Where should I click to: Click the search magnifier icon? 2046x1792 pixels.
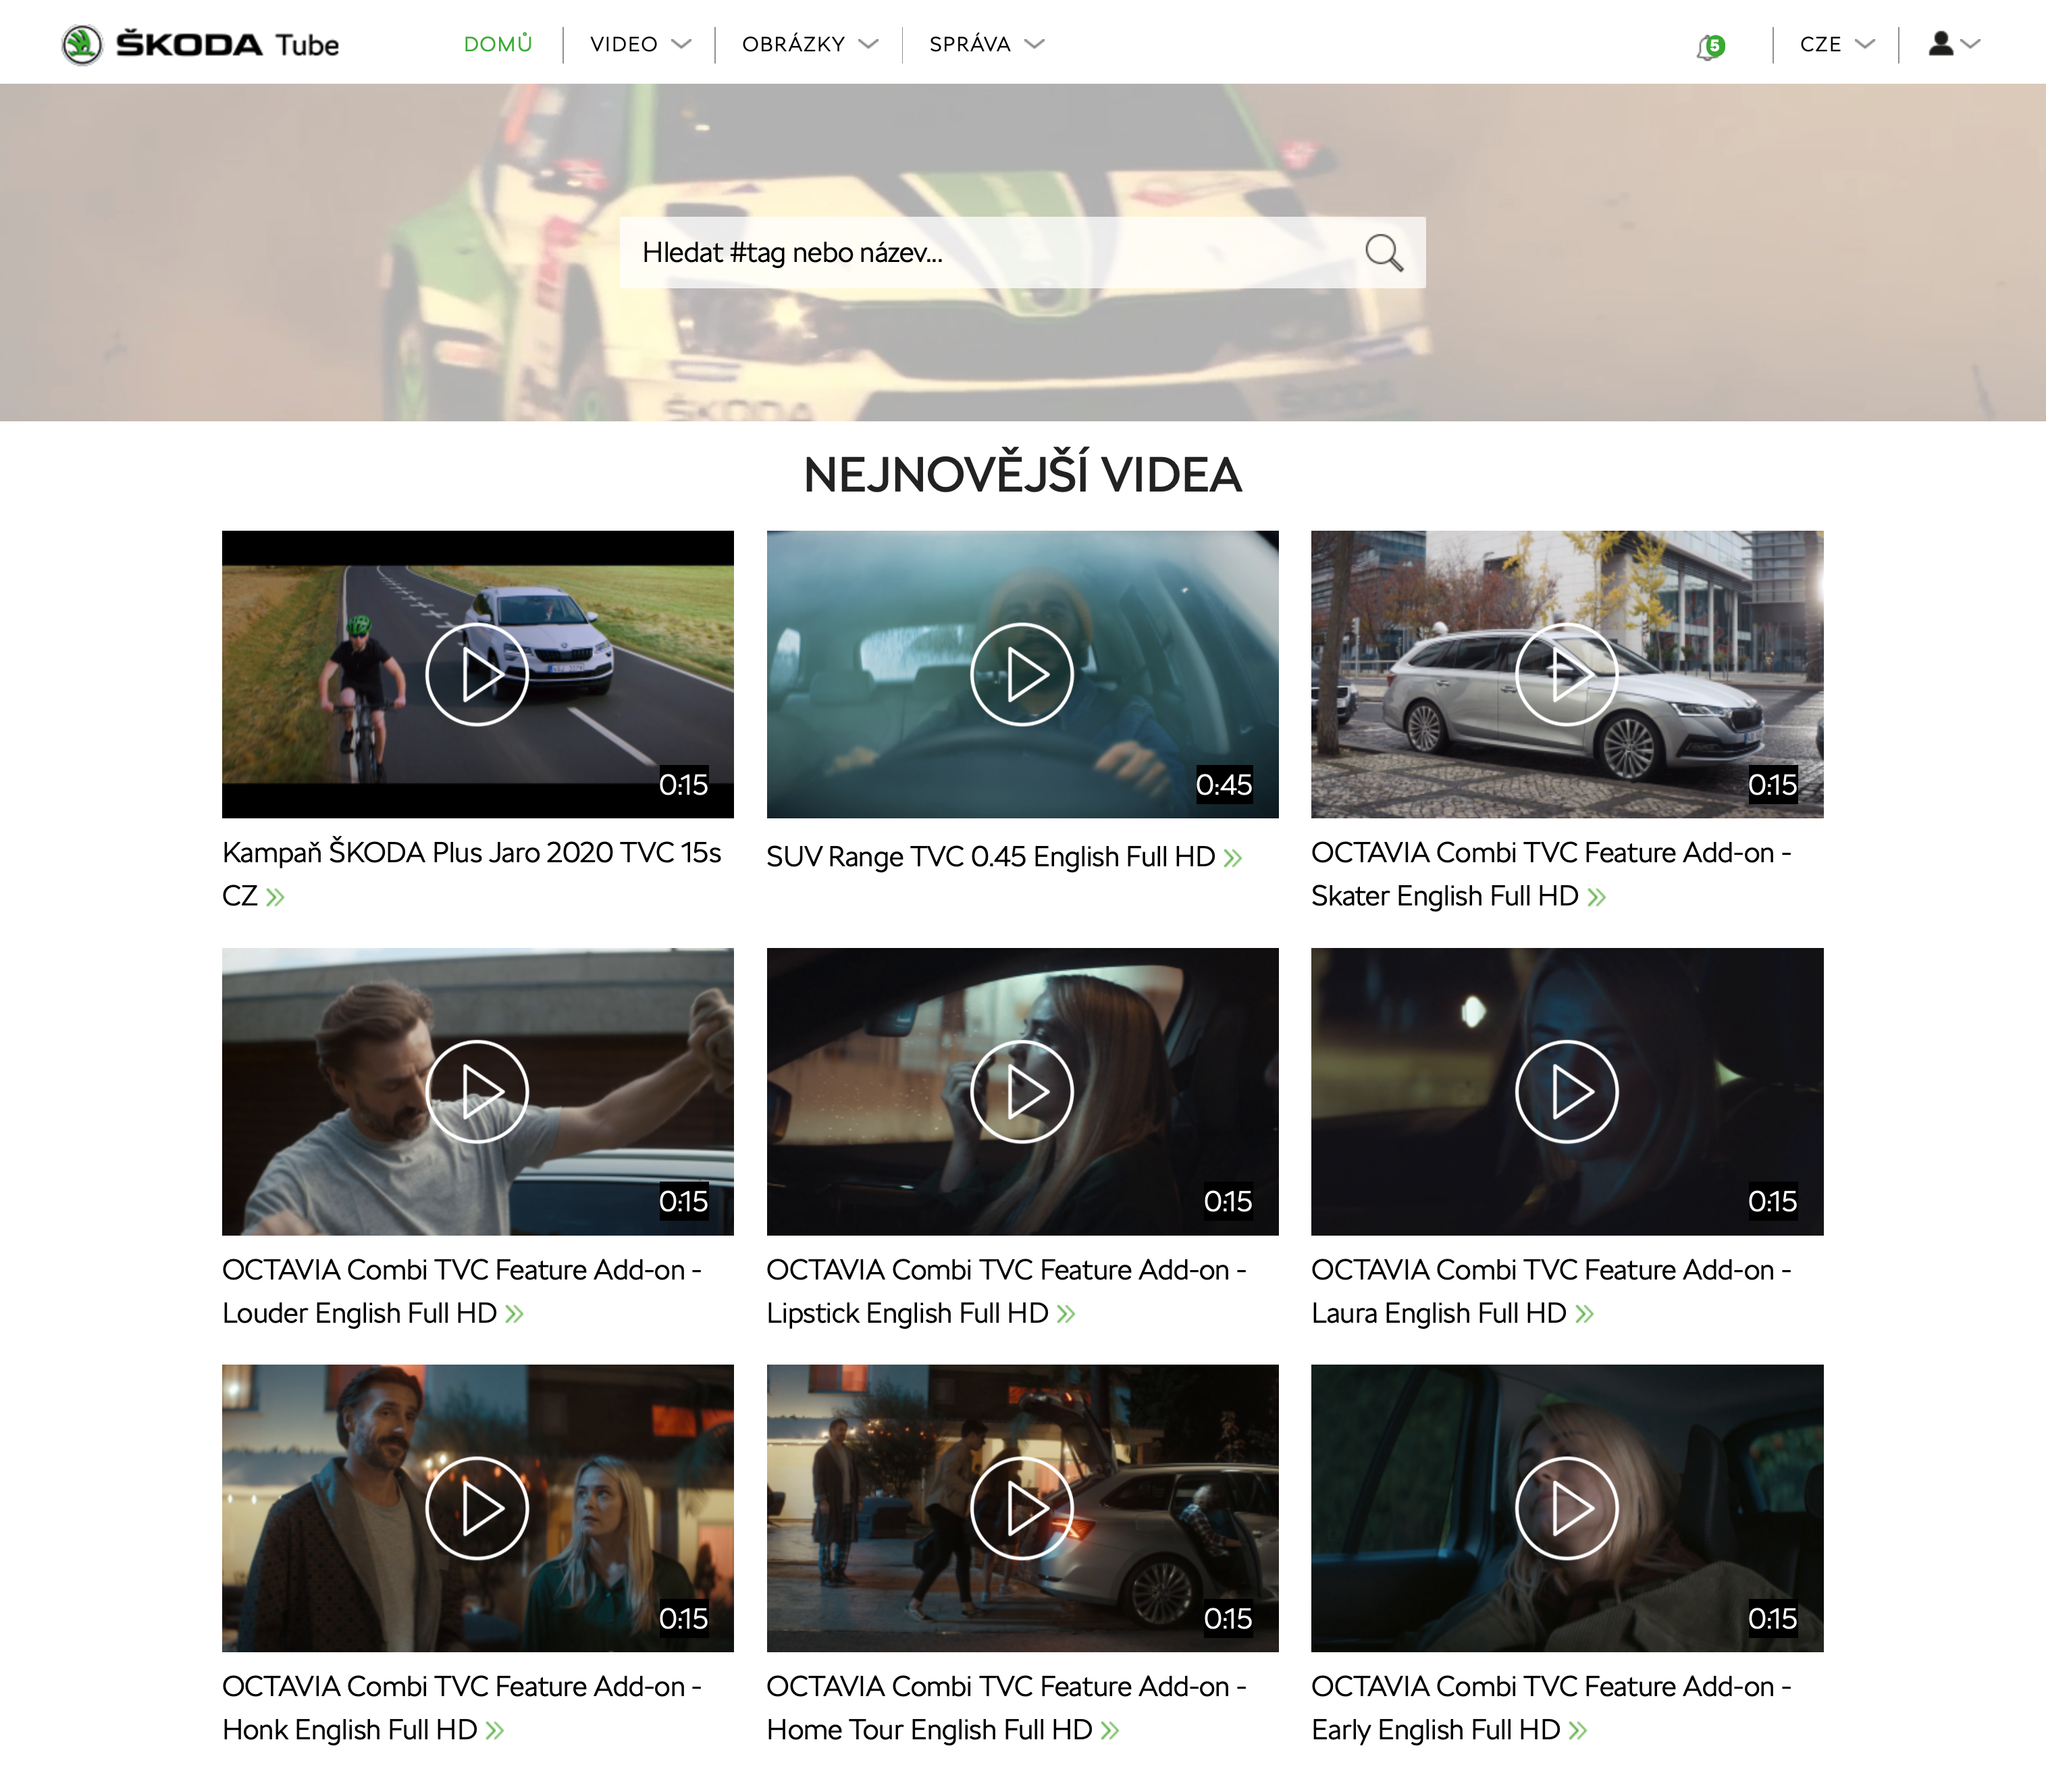coord(1384,253)
